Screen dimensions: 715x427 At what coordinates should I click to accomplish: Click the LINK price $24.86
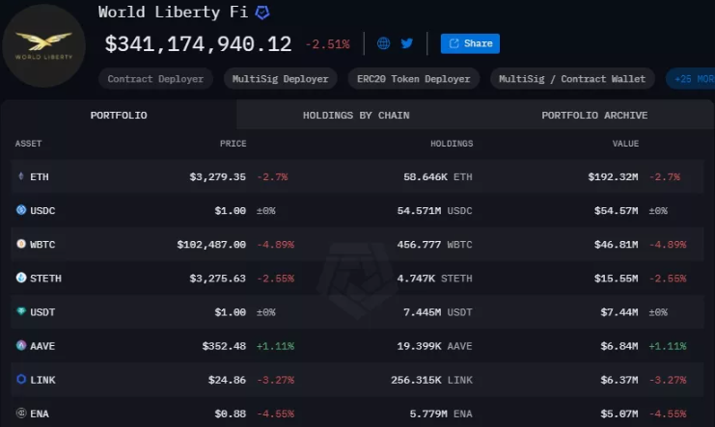pos(227,380)
